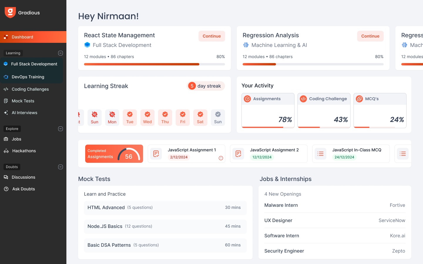Viewport: 423px width, 264px height.
Task: Click the AI Interviews sparkle icon
Action: point(6,113)
